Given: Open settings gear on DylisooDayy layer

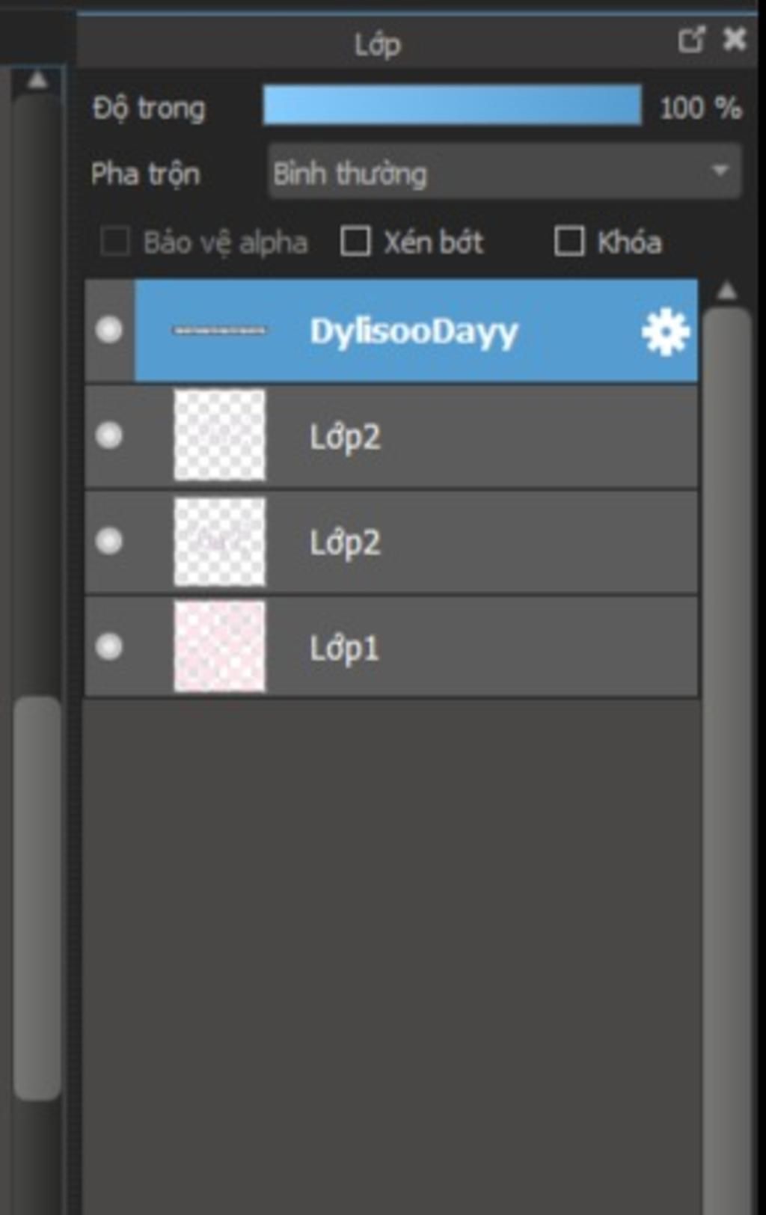Looking at the screenshot, I should click(665, 331).
